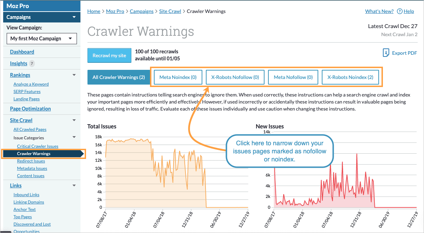Image resolution: width=424 pixels, height=233 pixels.
Task: Open the My first Moz Campaign selector
Action: click(x=41, y=38)
